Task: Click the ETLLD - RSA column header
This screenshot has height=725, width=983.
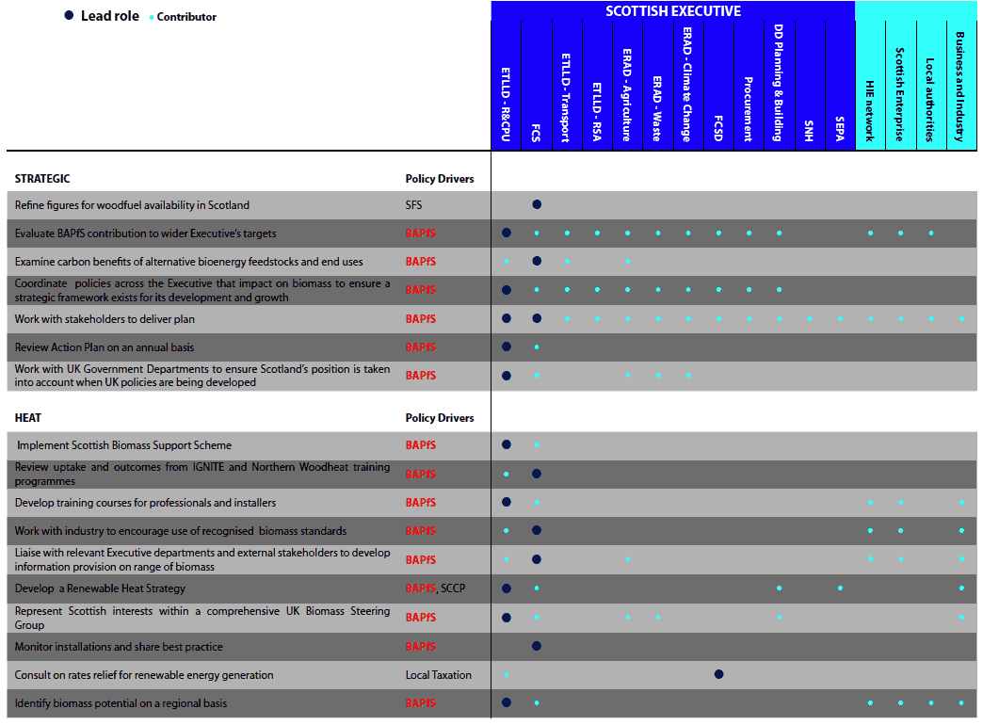Action: click(x=597, y=112)
